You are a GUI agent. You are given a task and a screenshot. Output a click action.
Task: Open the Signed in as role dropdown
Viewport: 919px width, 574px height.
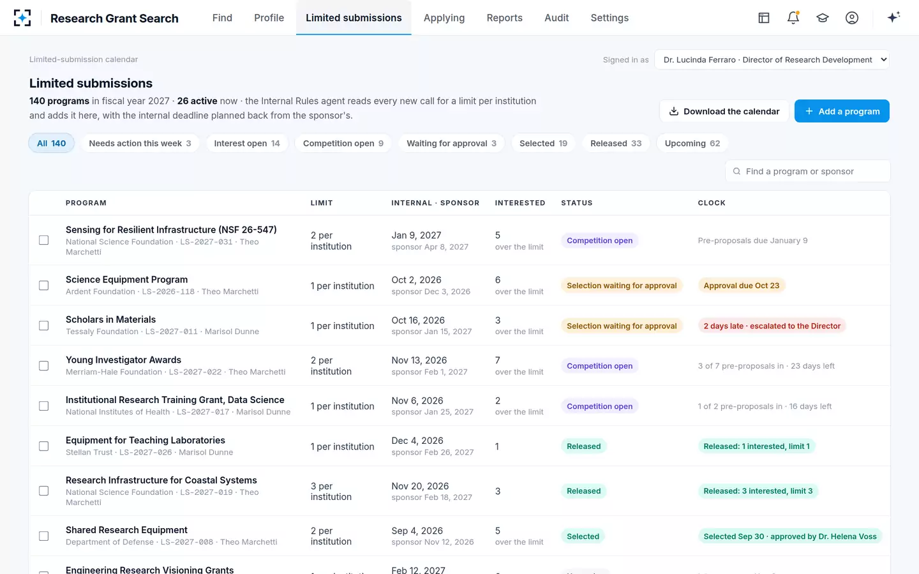pos(772,59)
